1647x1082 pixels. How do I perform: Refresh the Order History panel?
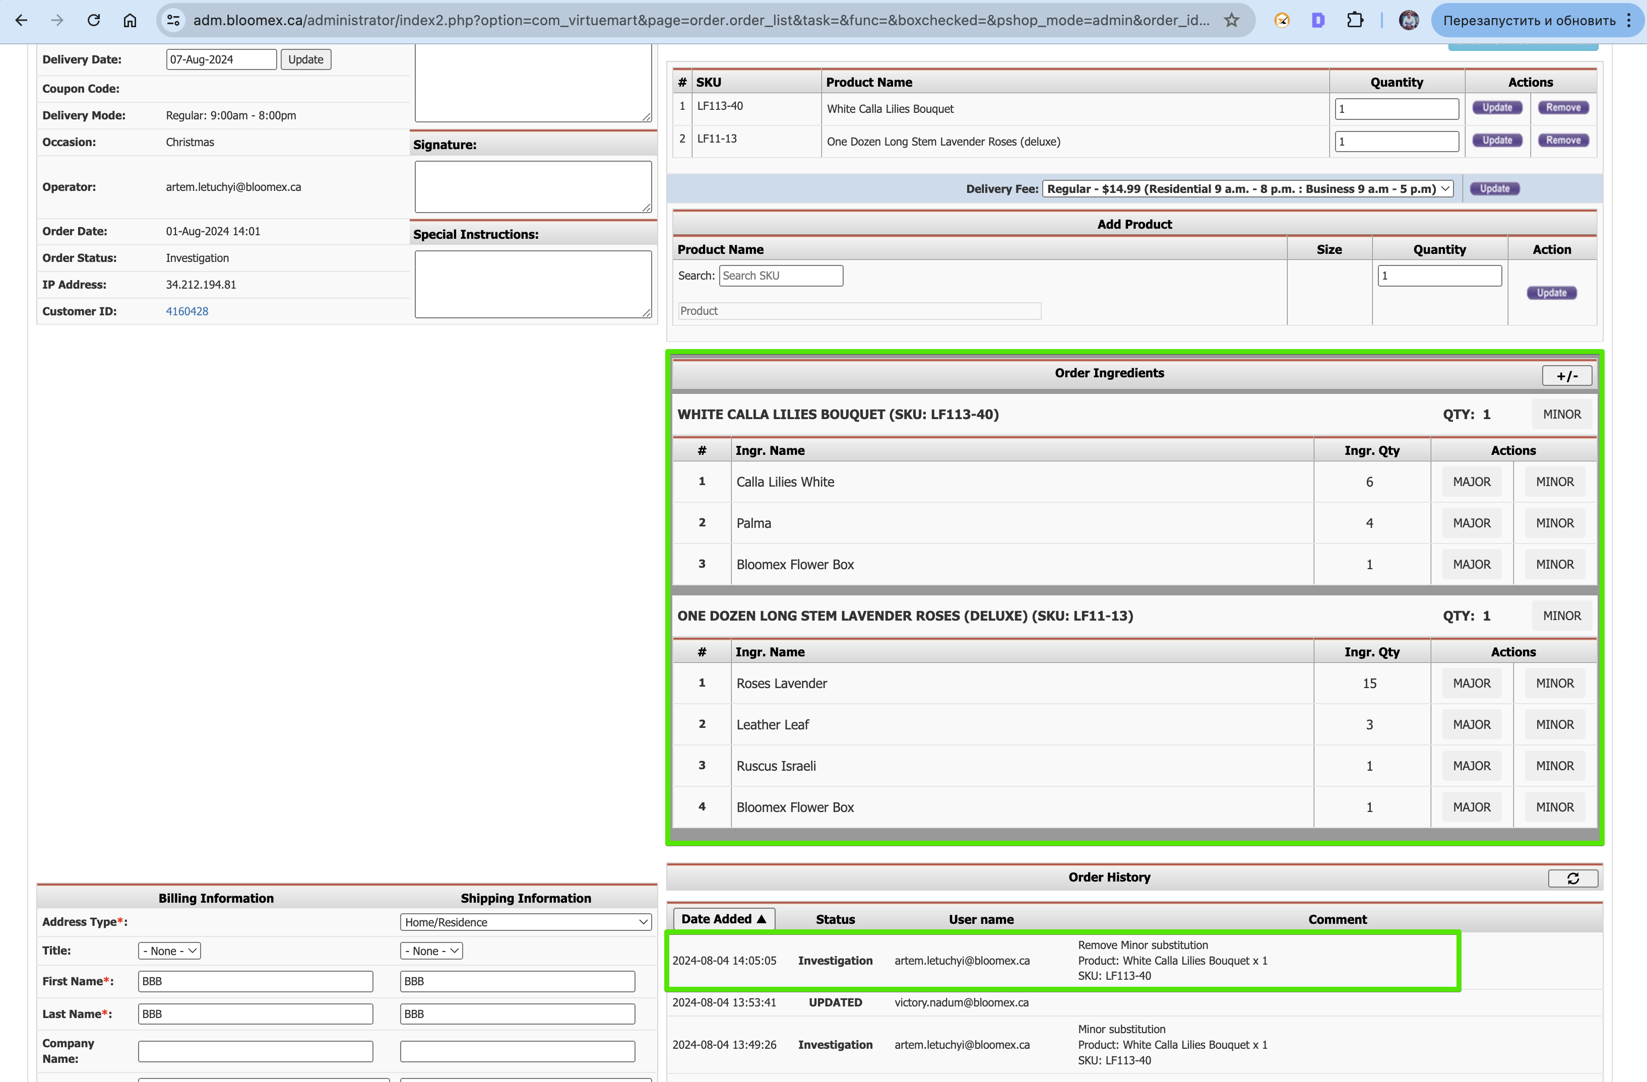click(x=1573, y=878)
